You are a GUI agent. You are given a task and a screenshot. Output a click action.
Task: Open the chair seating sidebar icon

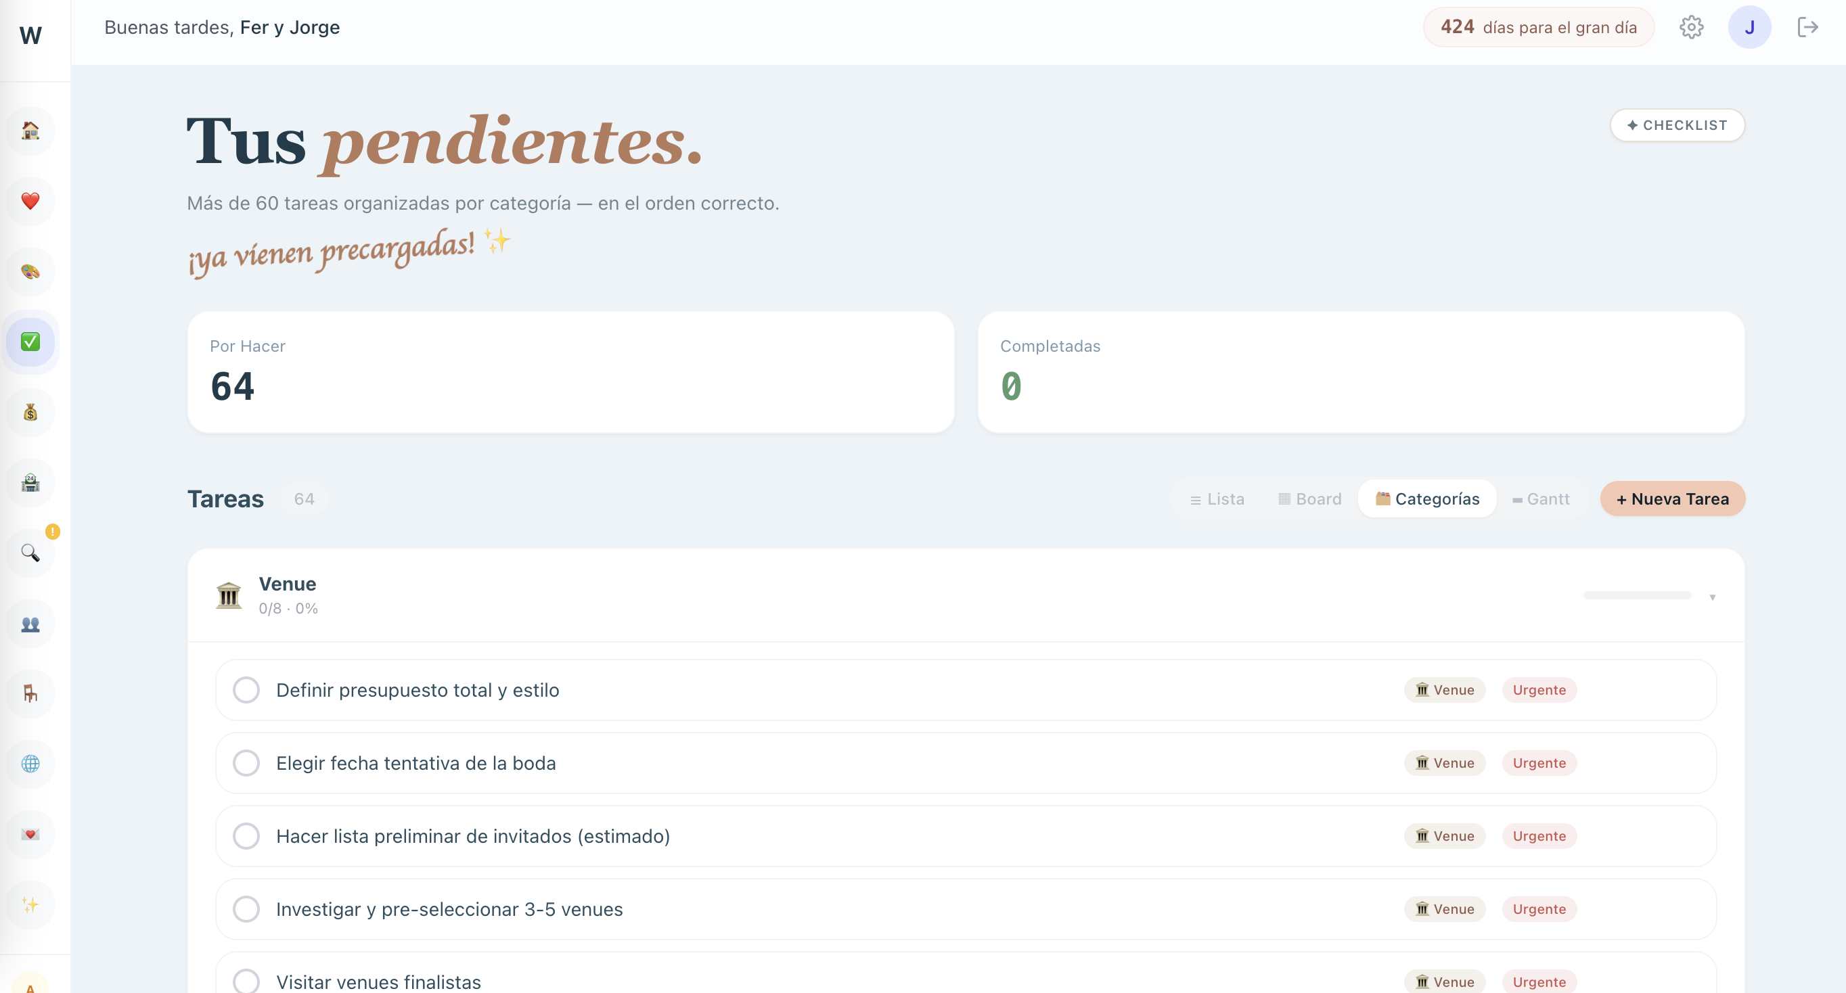30,693
